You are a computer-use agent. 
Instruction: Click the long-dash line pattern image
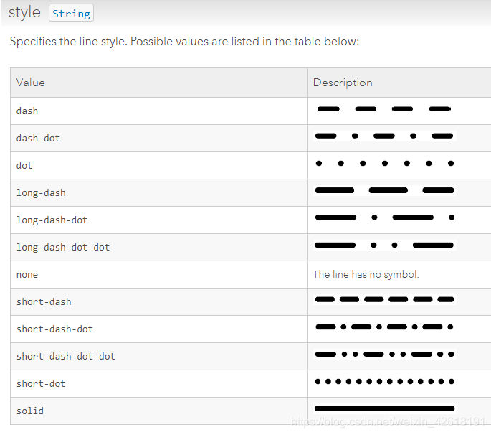pyautogui.click(x=384, y=190)
